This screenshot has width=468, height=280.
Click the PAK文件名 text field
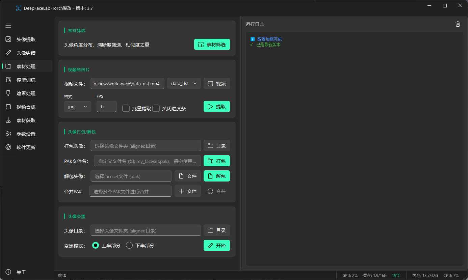coord(147,161)
